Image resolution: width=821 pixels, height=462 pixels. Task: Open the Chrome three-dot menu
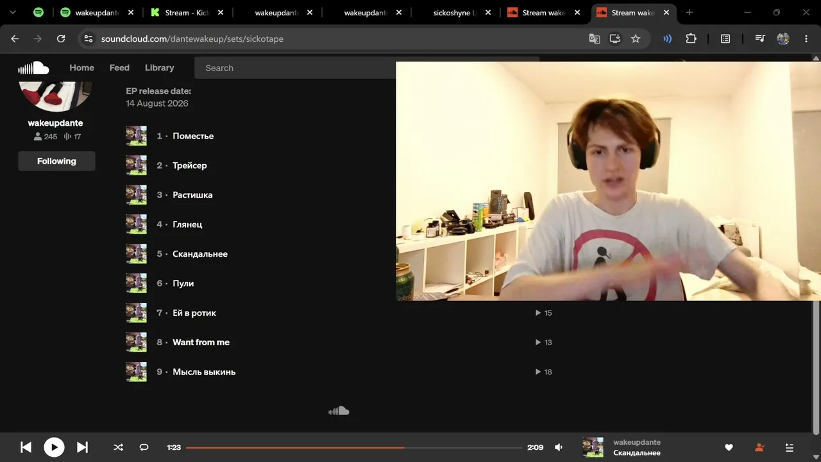(806, 38)
